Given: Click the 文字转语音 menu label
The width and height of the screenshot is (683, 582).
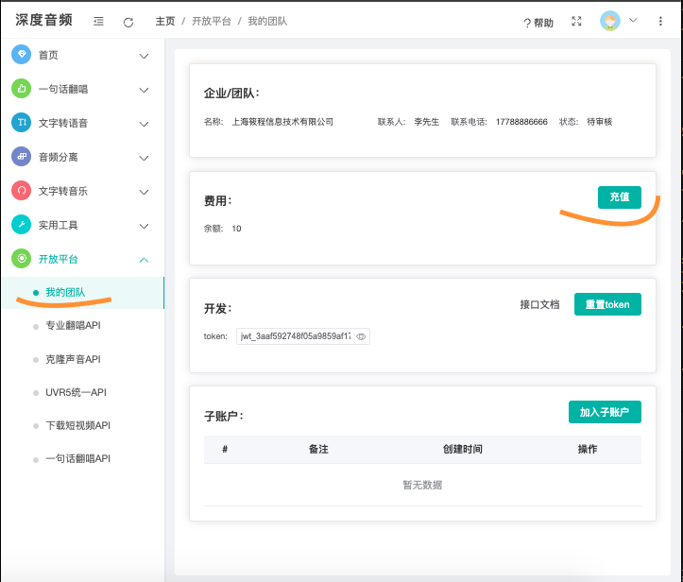Looking at the screenshot, I should (63, 123).
